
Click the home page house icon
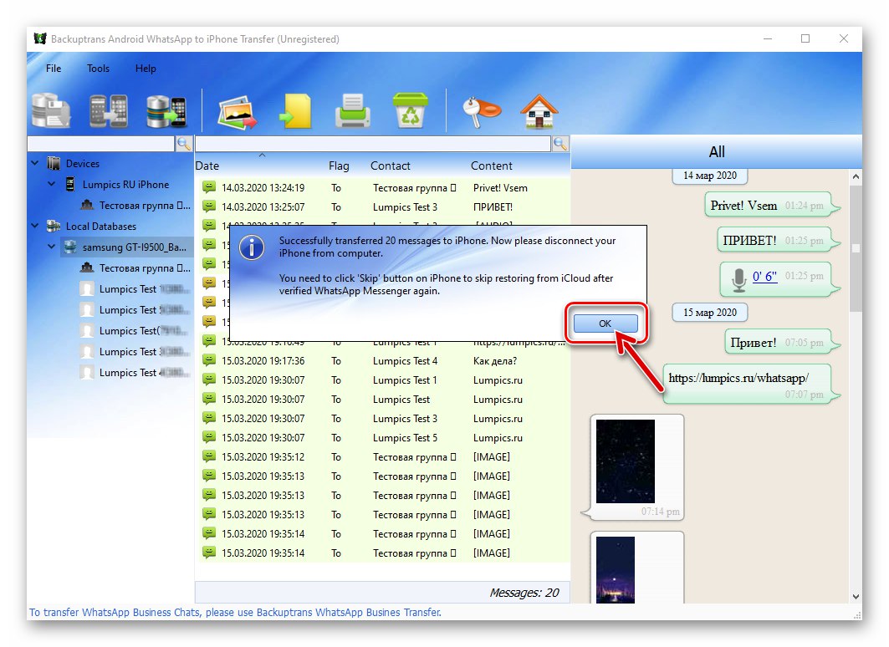point(539,111)
